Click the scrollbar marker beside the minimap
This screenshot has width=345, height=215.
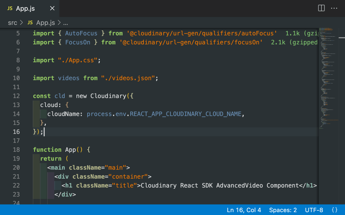342,38
